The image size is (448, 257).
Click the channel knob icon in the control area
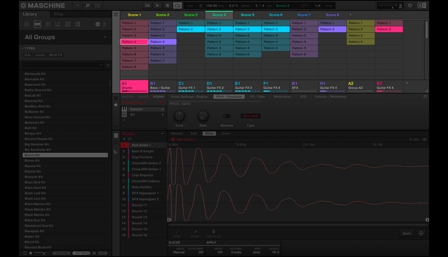pyautogui.click(x=116, y=98)
